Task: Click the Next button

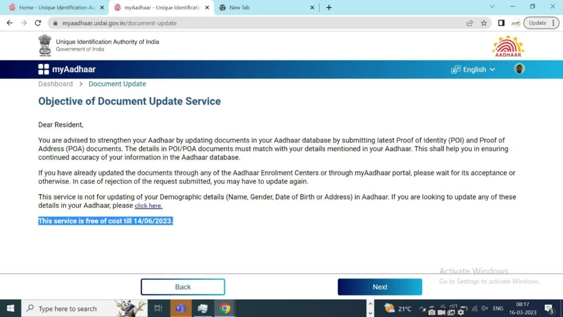Action: (x=379, y=287)
